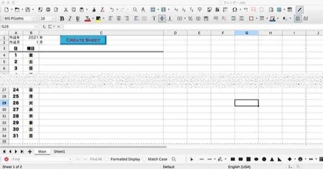Select column G header

(247, 33)
